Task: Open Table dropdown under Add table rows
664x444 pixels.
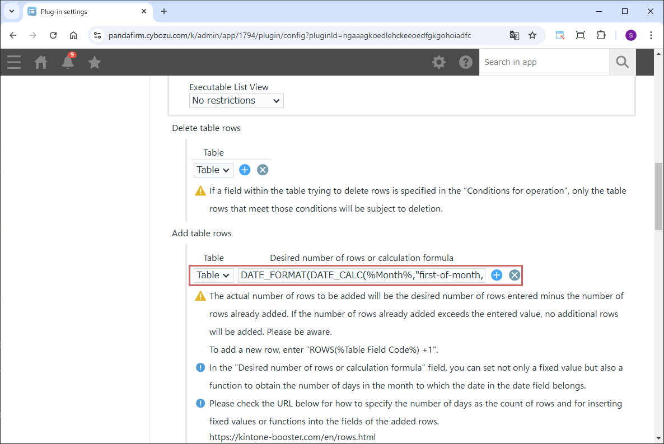Action: coord(213,275)
